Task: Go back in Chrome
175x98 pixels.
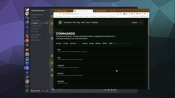Action: (x=55, y=14)
